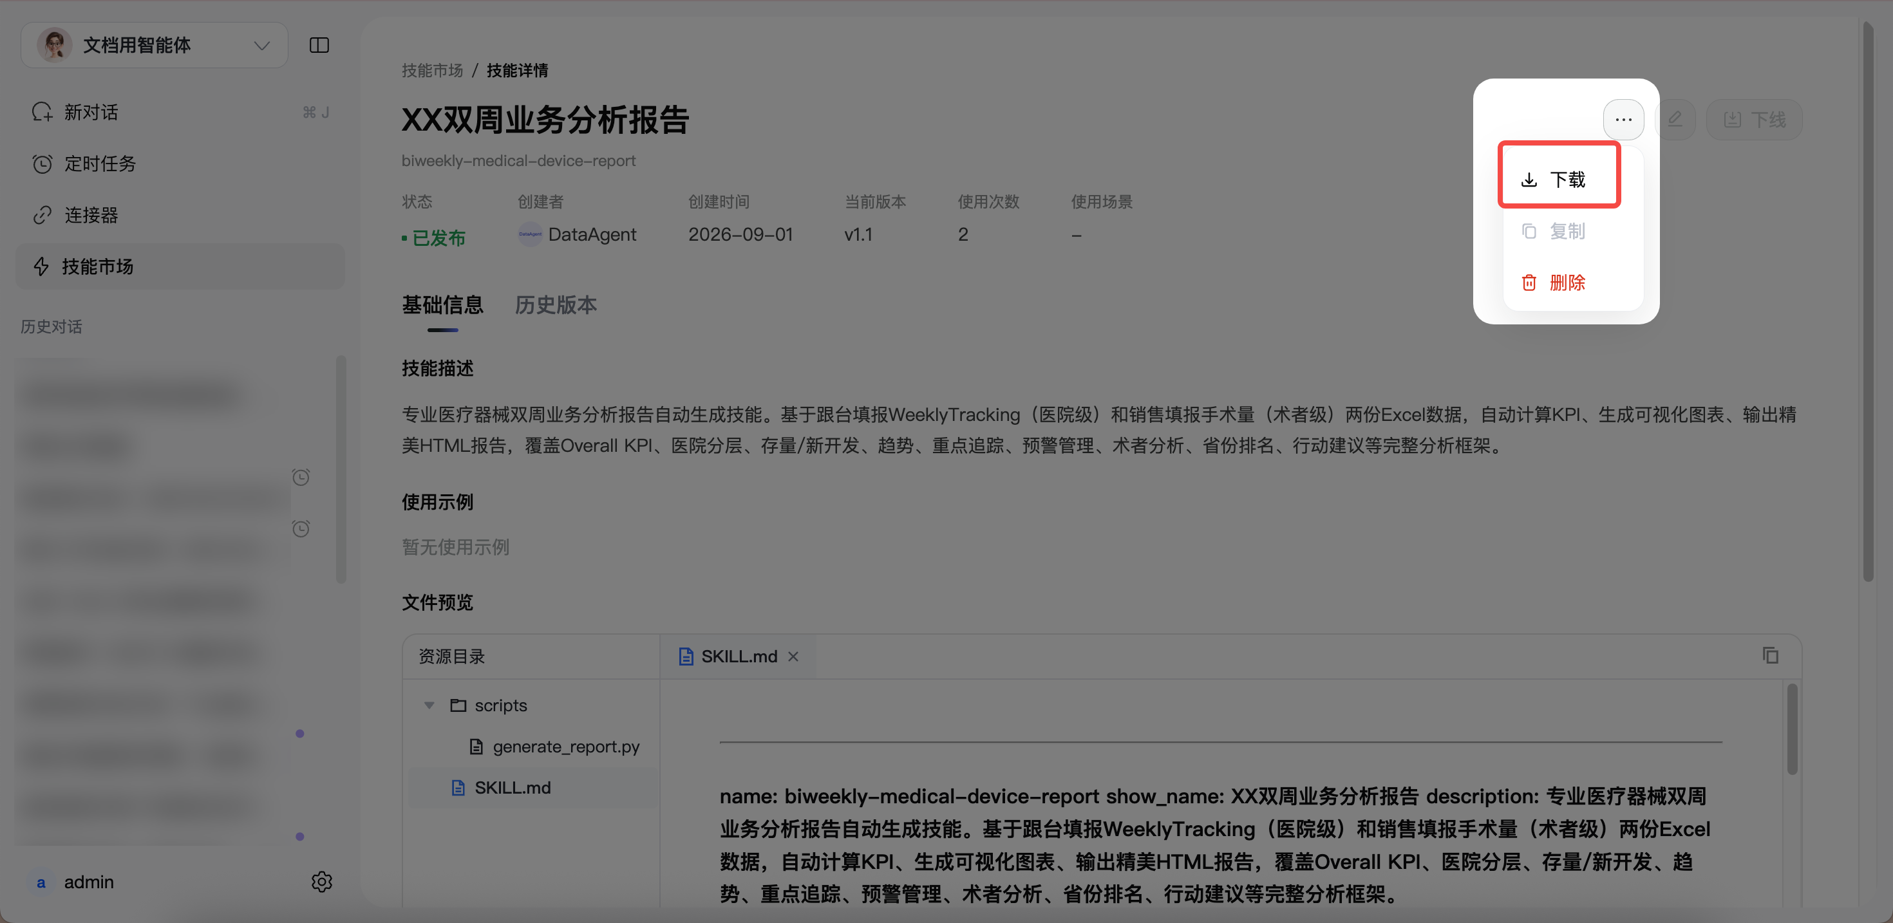Collapse the scripts folder arrow

tap(429, 705)
